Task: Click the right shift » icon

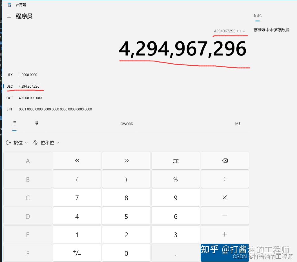Action: [x=126, y=161]
